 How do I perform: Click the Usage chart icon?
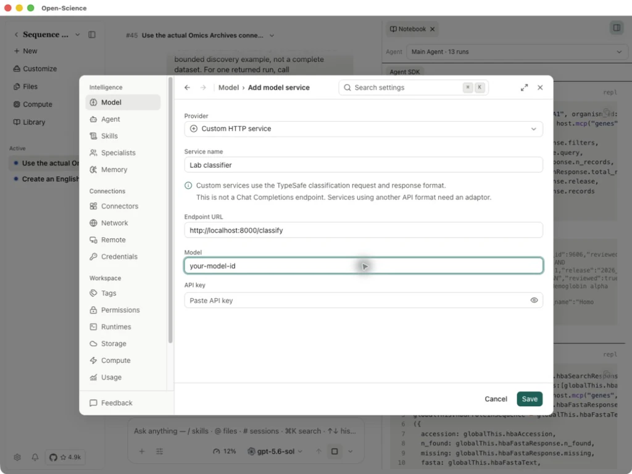(94, 377)
